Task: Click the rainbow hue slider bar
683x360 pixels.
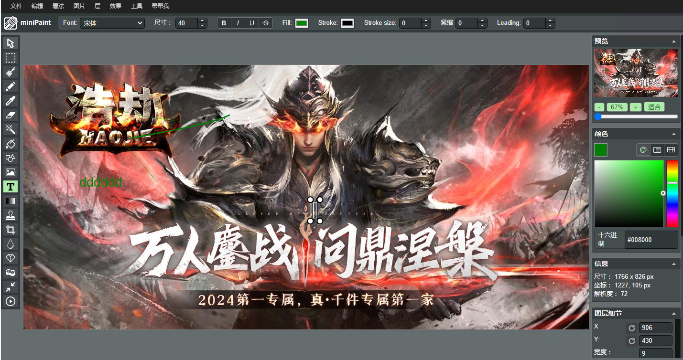Action: tap(672, 193)
